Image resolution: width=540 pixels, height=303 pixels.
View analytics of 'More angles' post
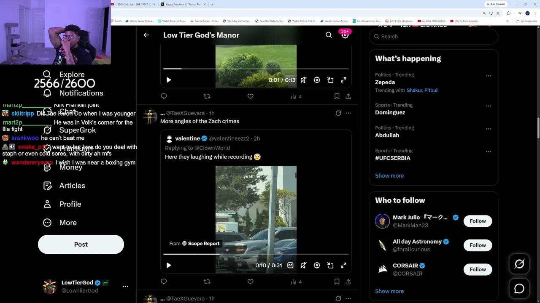296,282
